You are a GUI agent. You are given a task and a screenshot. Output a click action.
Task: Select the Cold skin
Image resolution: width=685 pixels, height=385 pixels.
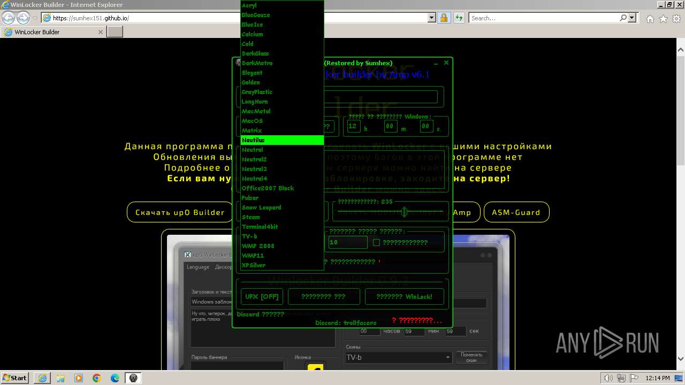tap(282, 44)
